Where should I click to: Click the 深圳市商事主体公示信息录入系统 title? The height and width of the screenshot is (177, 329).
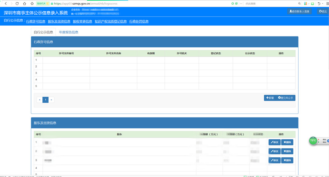click(x=36, y=13)
